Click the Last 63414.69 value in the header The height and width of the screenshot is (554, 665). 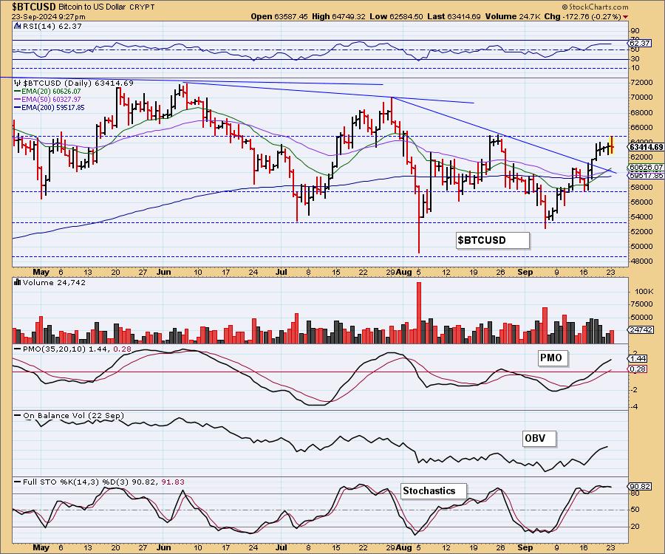tap(454, 16)
